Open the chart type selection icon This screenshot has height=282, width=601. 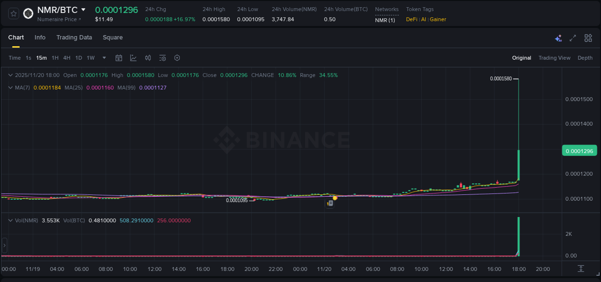click(133, 58)
